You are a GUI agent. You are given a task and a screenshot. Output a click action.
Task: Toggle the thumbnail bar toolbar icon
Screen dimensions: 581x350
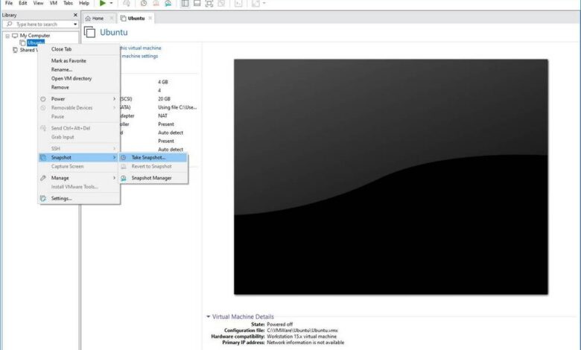point(197,3)
